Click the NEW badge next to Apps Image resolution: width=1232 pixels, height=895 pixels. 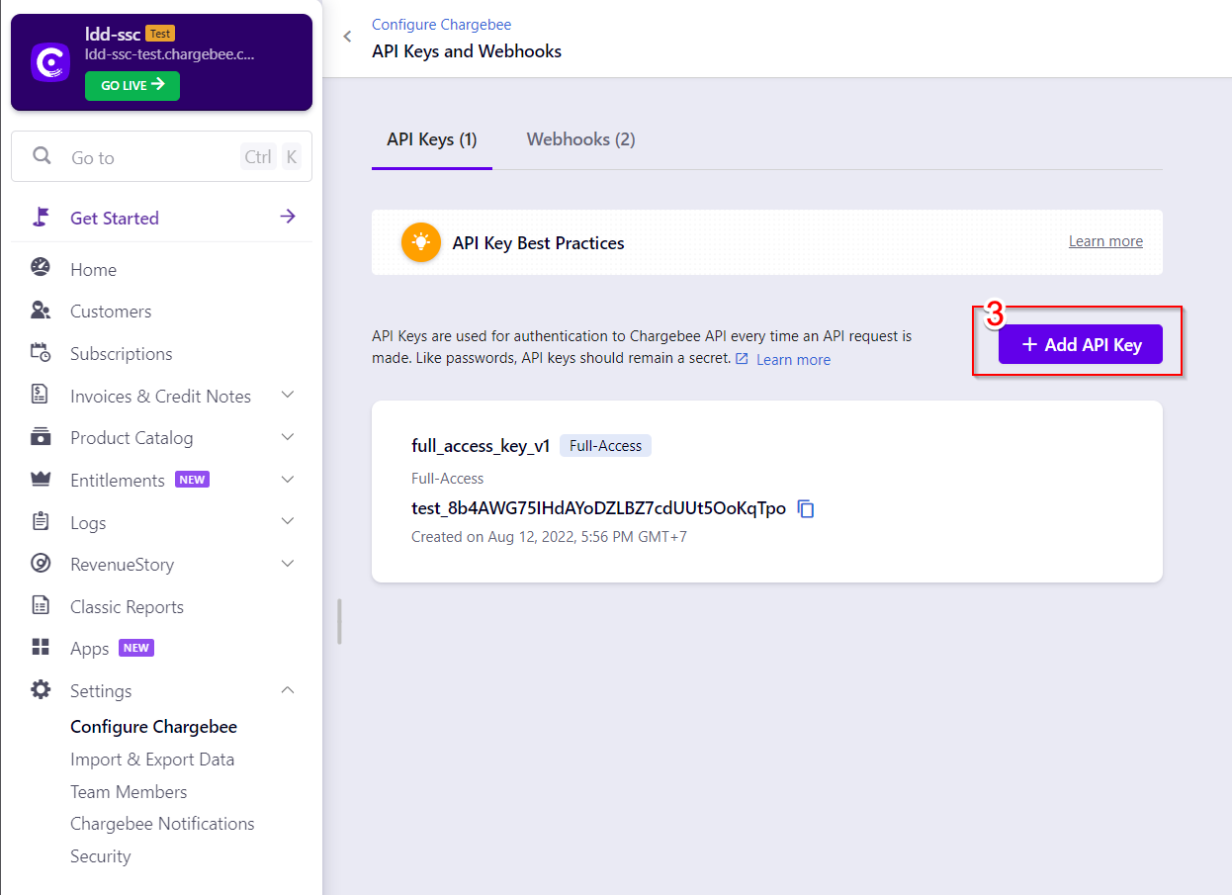tap(136, 649)
